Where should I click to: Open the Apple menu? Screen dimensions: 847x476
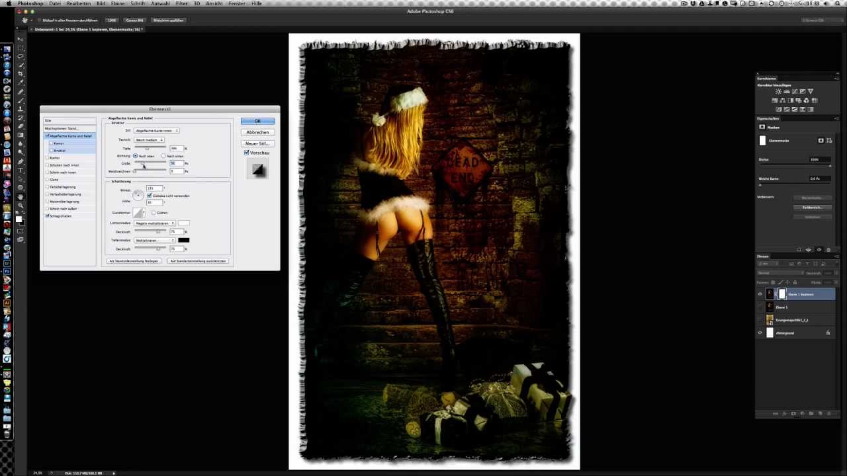coord(9,3)
